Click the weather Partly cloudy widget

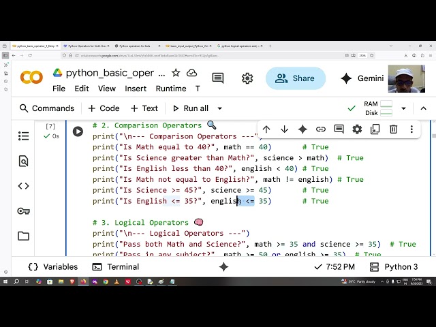coord(358,281)
